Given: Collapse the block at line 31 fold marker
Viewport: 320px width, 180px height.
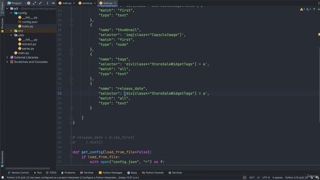Looking at the screenshot, I should click(x=71, y=83).
